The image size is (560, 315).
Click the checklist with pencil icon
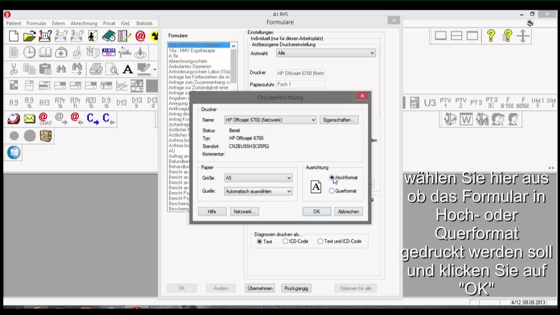point(124,36)
